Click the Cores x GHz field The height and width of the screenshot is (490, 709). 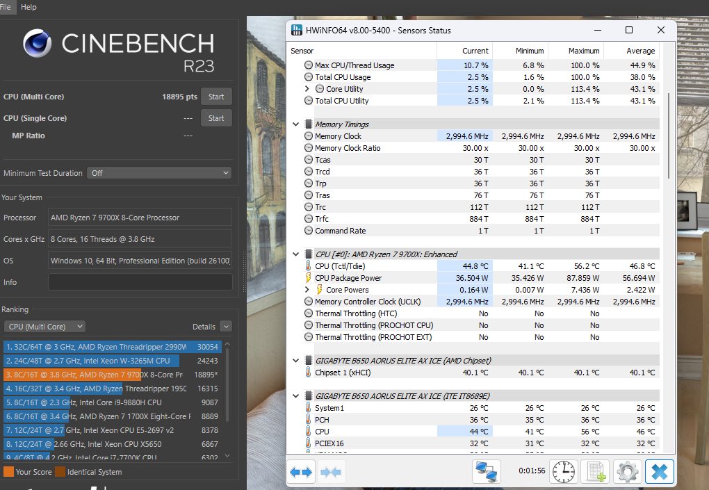click(x=140, y=239)
